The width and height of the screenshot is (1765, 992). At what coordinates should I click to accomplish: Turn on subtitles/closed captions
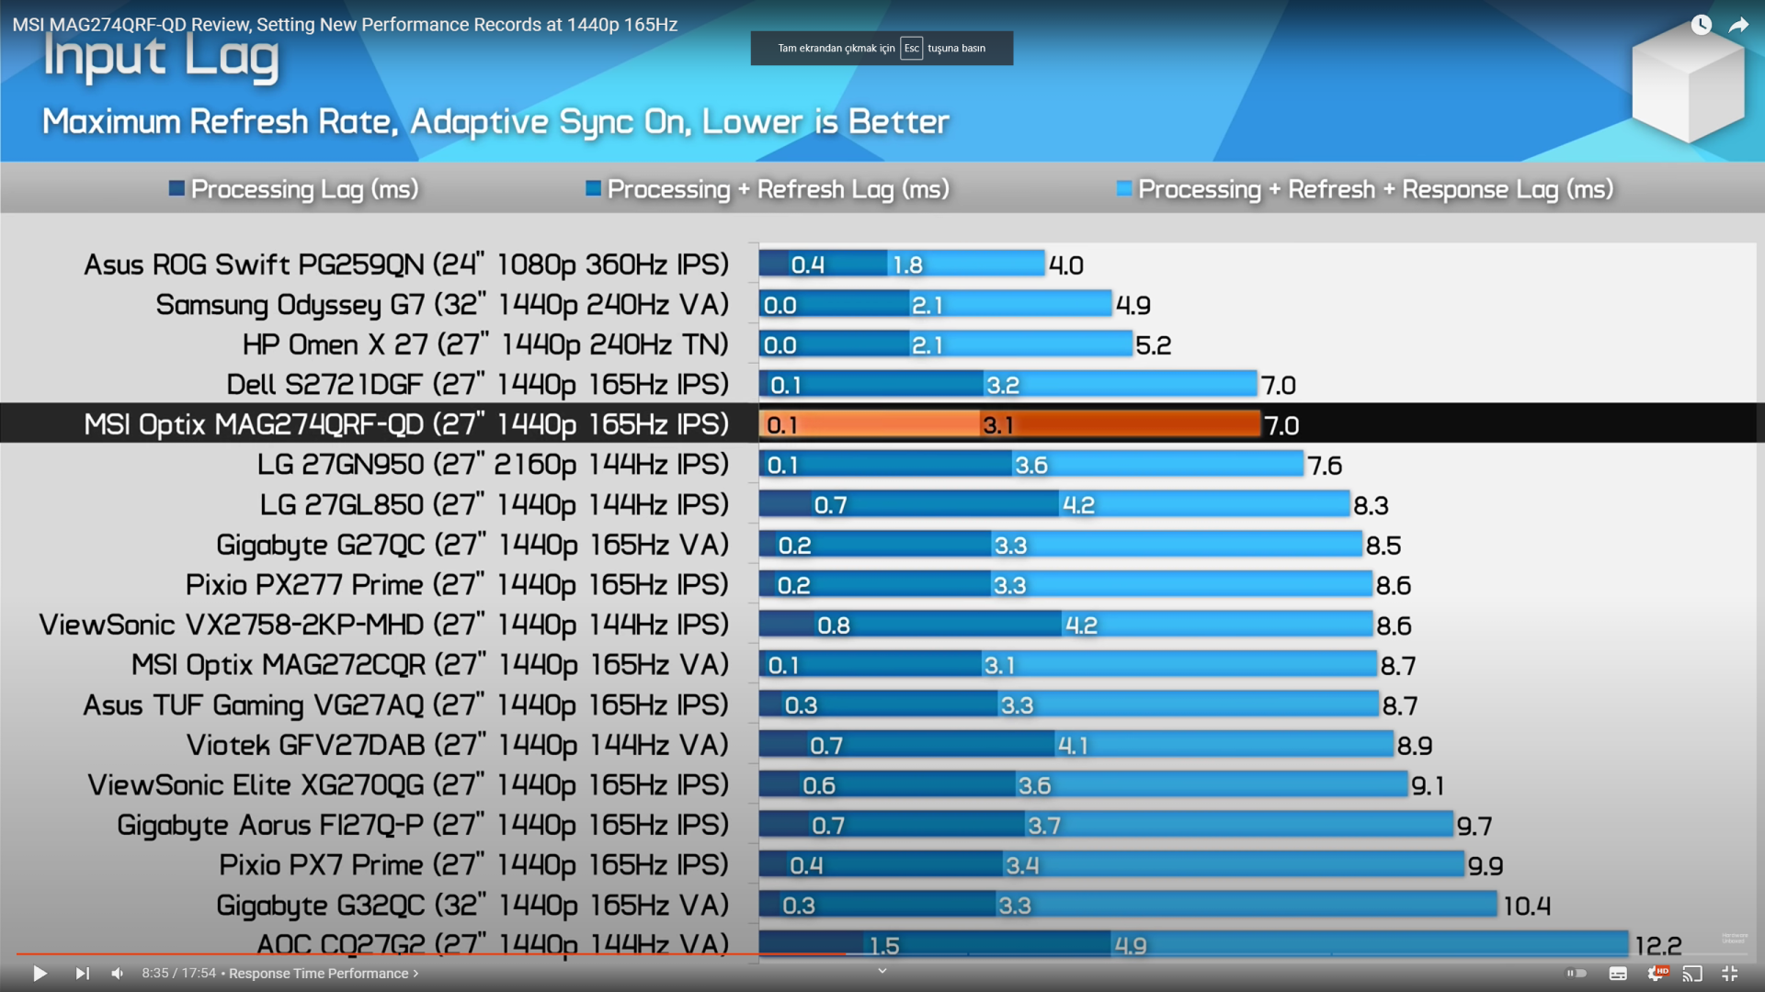1618,973
